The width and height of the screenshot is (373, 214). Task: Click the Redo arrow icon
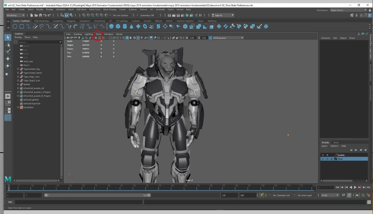tap(49, 15)
